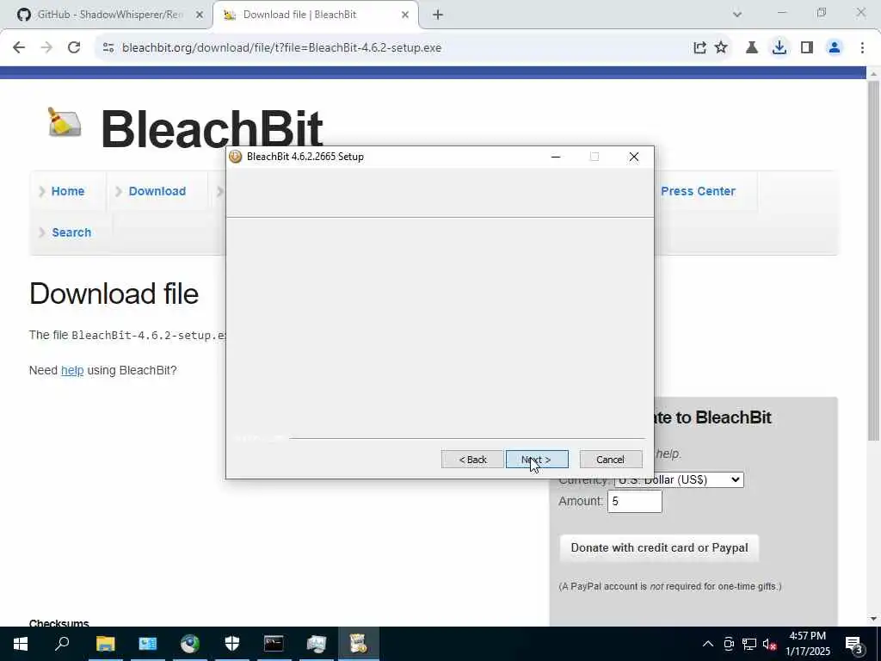Open the browser downloads panel
This screenshot has height=661, width=881.
click(x=779, y=48)
